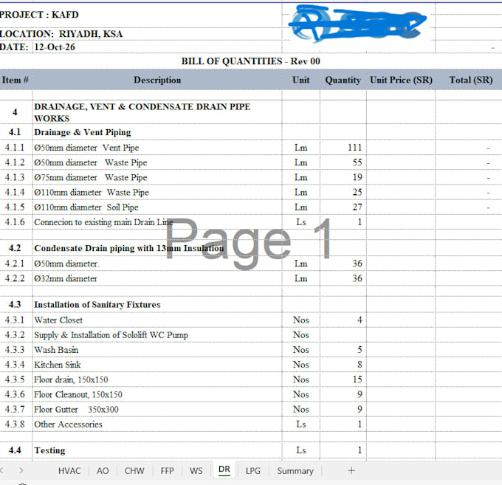
Task: Select the Kitchen Sink cell
Action: 157,365
